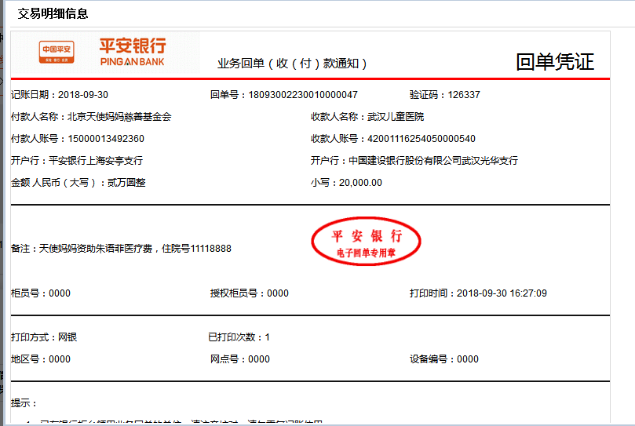635x426 pixels.
Task: Click the 回单凭证 heading
Action: pyautogui.click(x=554, y=62)
